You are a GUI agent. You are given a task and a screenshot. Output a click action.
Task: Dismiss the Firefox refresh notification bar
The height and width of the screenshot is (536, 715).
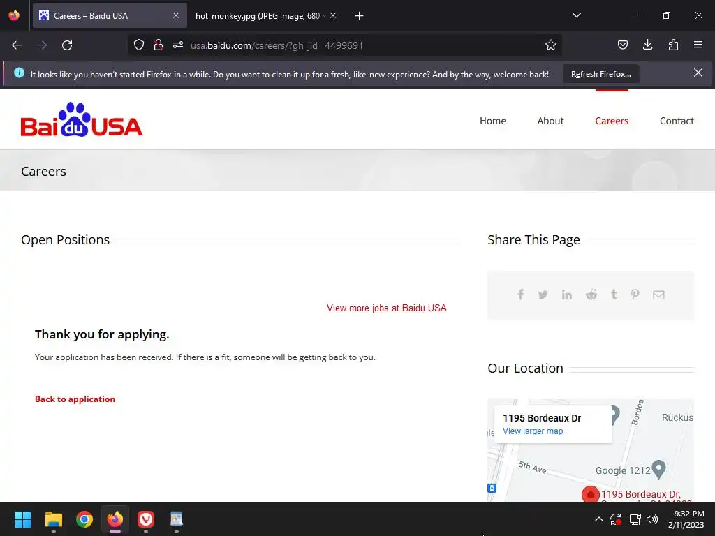[x=698, y=73]
